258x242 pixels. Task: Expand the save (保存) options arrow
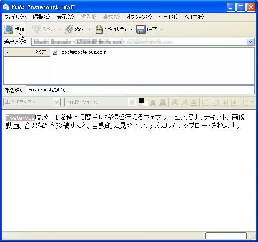pyautogui.click(x=162, y=29)
